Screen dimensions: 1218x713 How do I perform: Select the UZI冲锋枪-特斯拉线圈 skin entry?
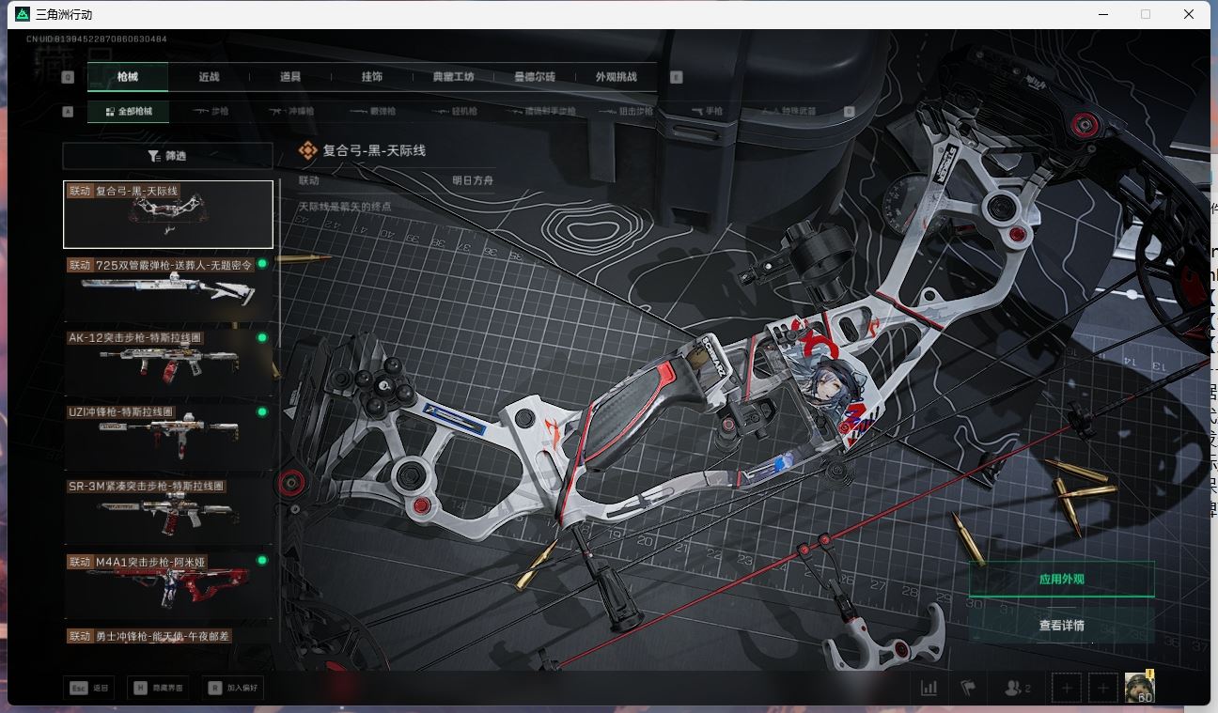pos(167,434)
